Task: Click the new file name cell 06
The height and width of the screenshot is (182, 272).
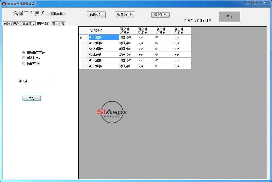Action: (x=164, y=66)
